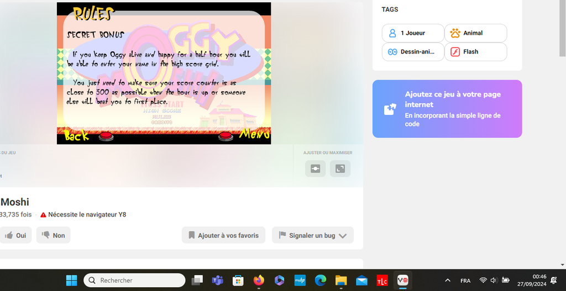Open the Dessin-animé tag
Viewport: 566px width, 291px height.
(412, 52)
